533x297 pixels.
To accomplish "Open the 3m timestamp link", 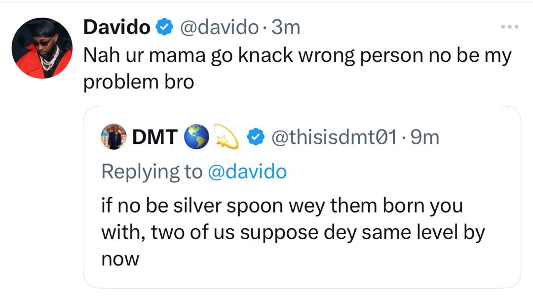I will click(286, 28).
